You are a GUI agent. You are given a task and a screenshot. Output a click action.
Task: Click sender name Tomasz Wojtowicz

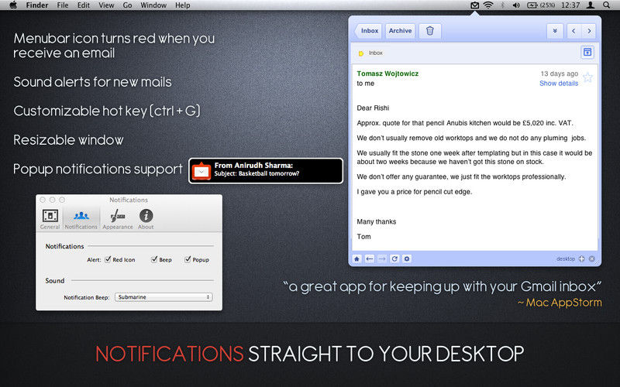387,74
